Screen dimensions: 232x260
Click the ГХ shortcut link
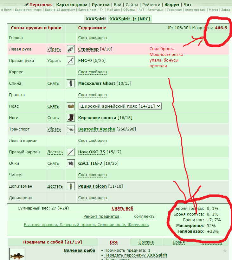click(102, 10)
